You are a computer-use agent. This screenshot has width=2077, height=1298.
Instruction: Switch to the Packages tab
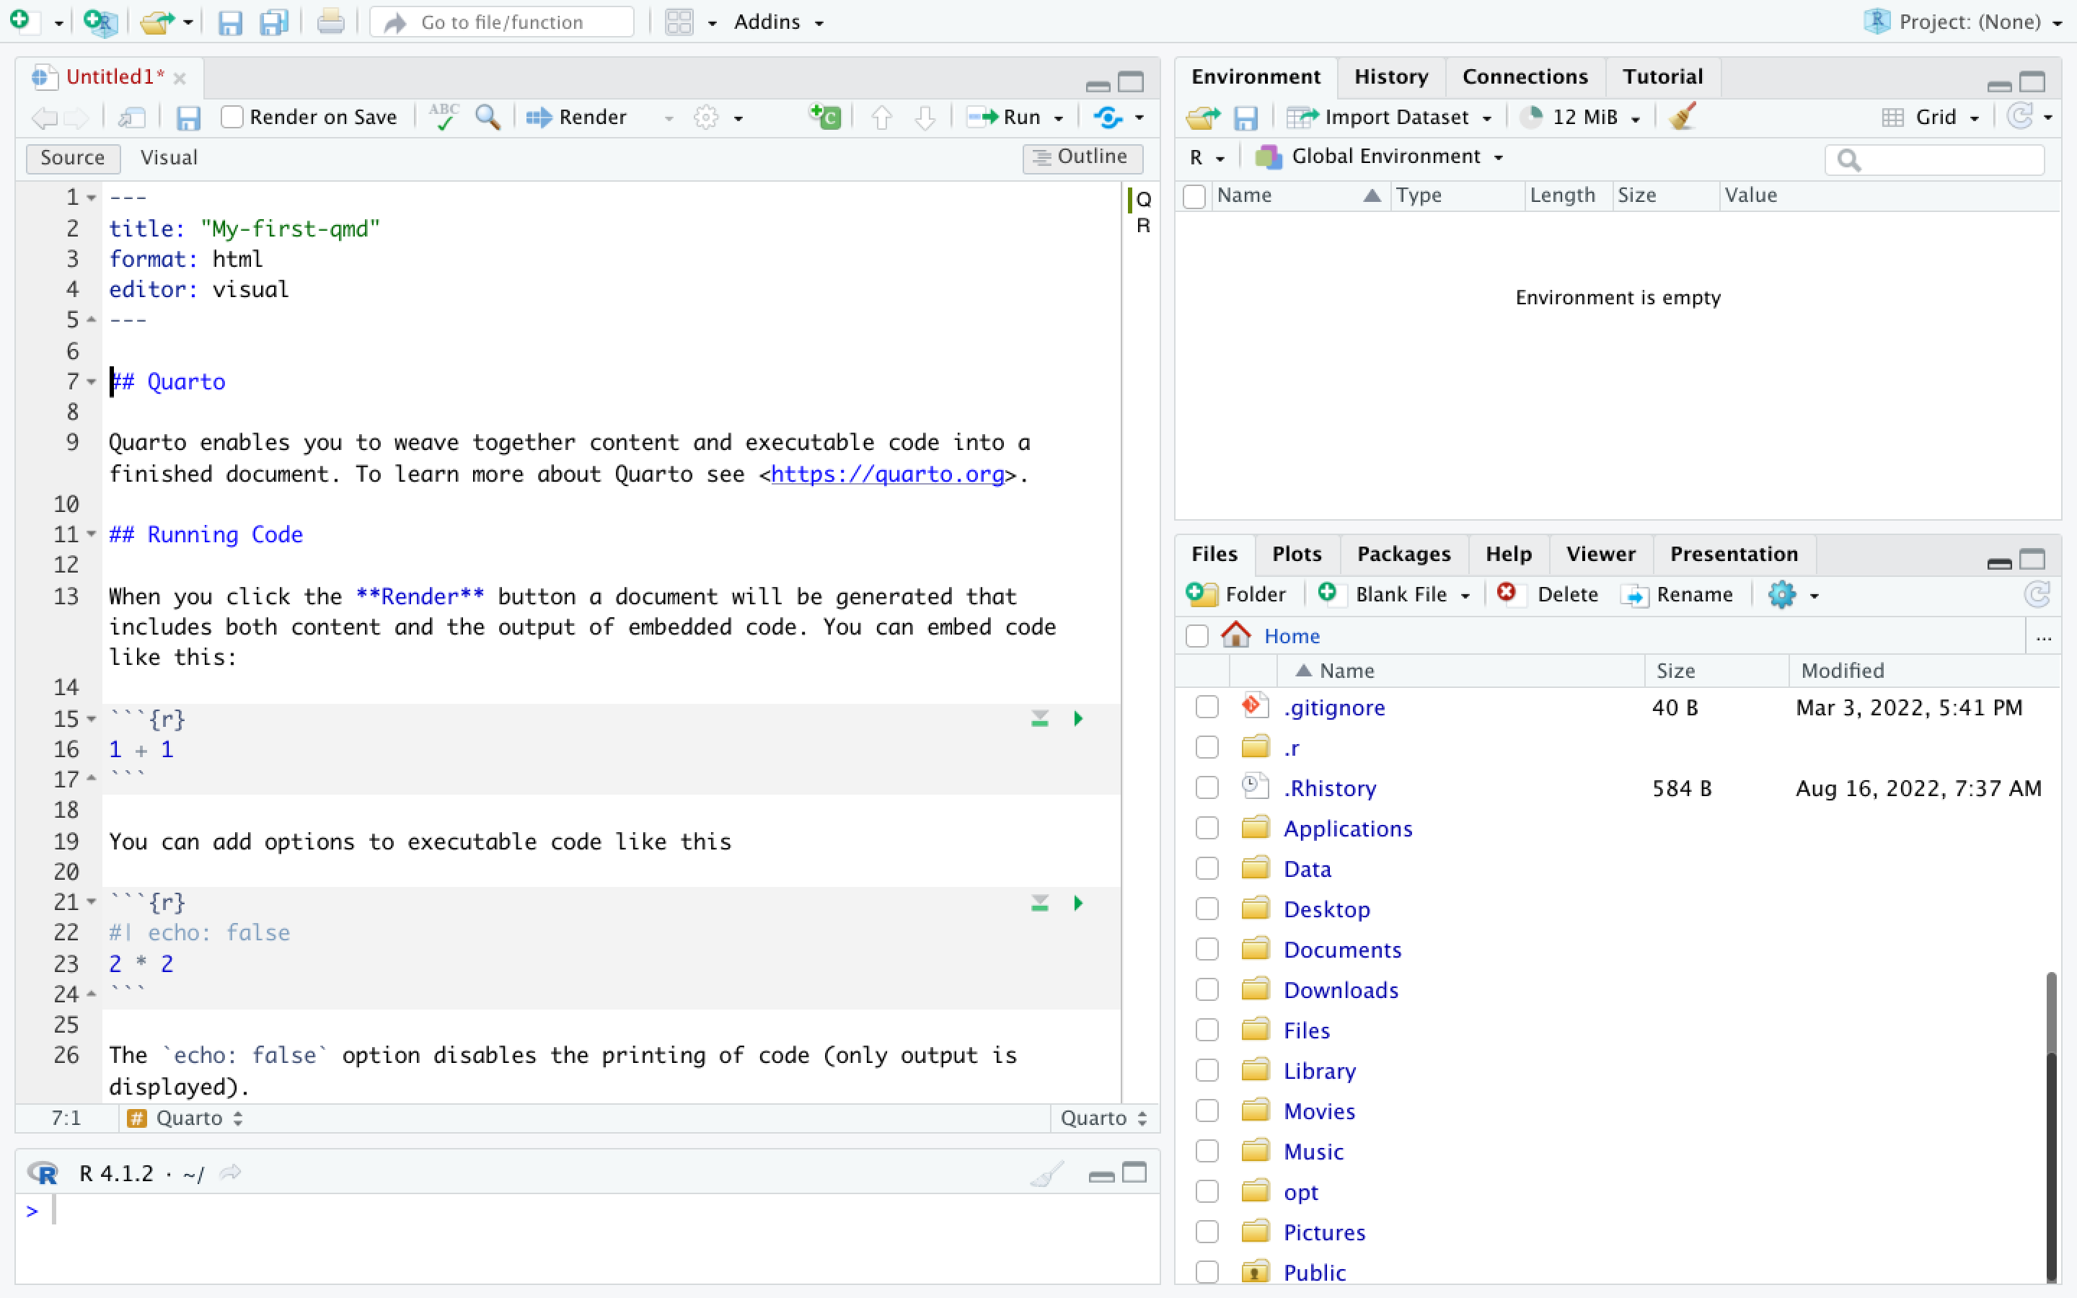[1403, 554]
